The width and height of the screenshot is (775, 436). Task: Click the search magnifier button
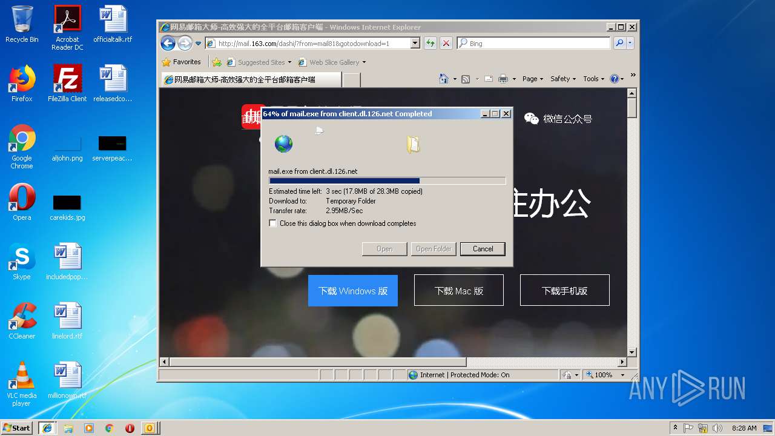(x=619, y=44)
